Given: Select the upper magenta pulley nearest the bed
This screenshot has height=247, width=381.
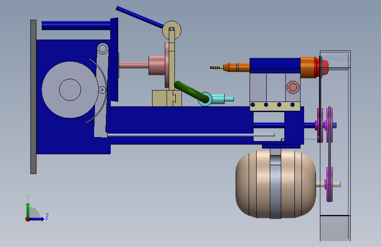Looking at the screenshot, I should pyautogui.click(x=320, y=125).
